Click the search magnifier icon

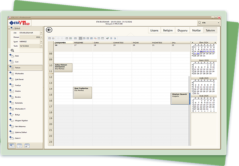point(12,51)
